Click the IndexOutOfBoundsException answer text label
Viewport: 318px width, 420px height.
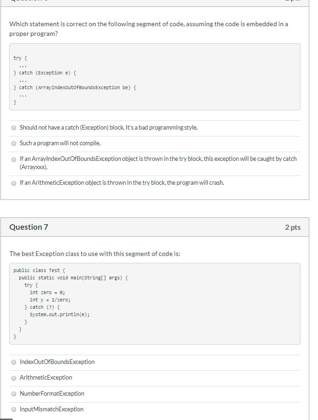point(57,362)
